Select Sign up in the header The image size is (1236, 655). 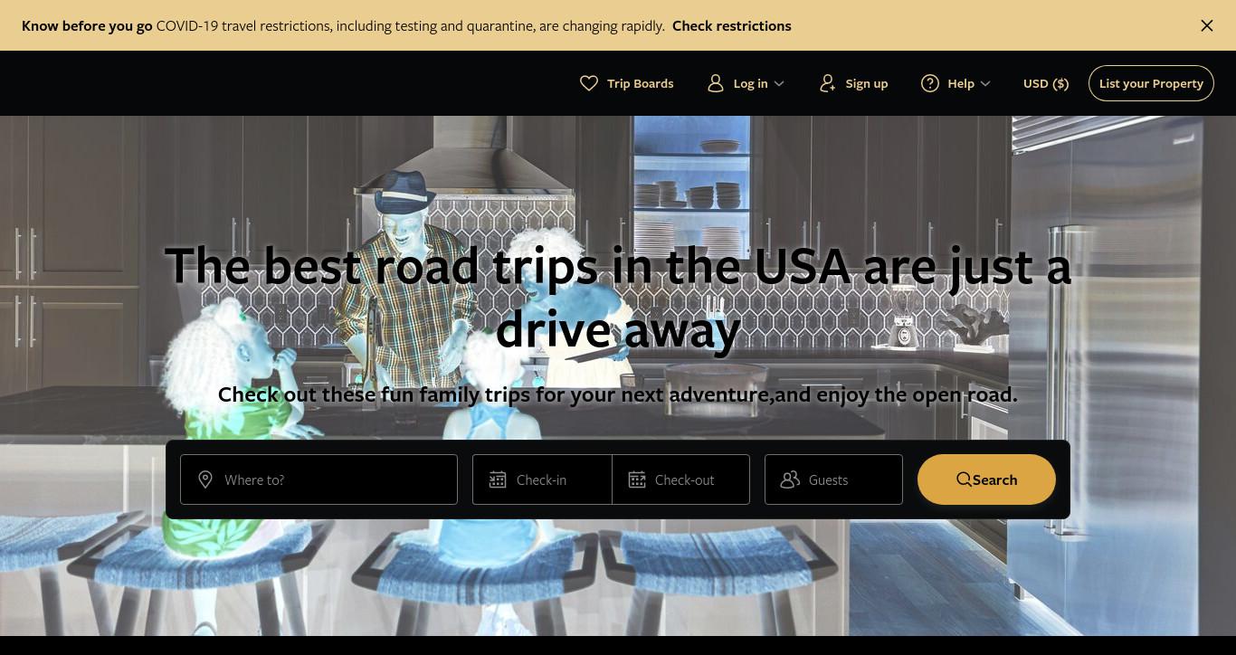click(x=853, y=83)
